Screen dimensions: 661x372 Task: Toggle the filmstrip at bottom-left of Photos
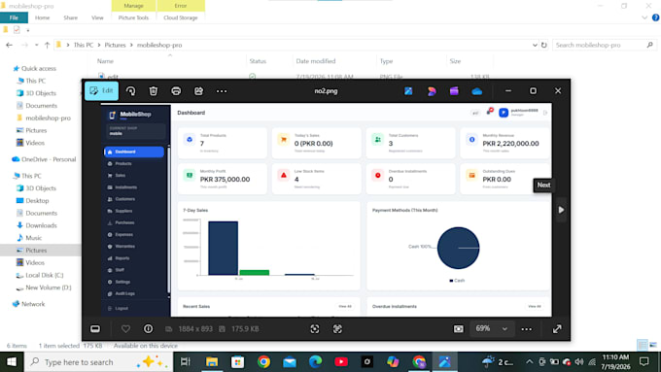point(95,329)
